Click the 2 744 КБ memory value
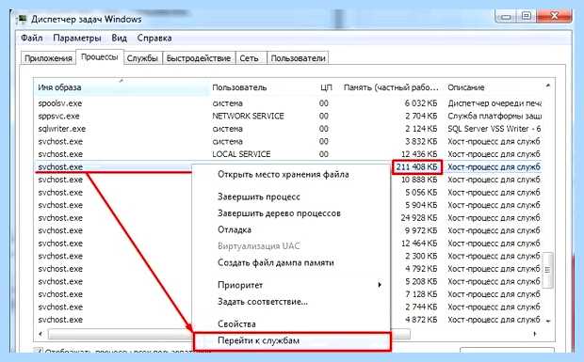 point(421,307)
